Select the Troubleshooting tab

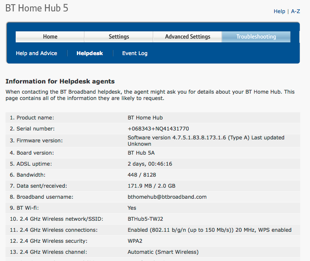tap(256, 37)
